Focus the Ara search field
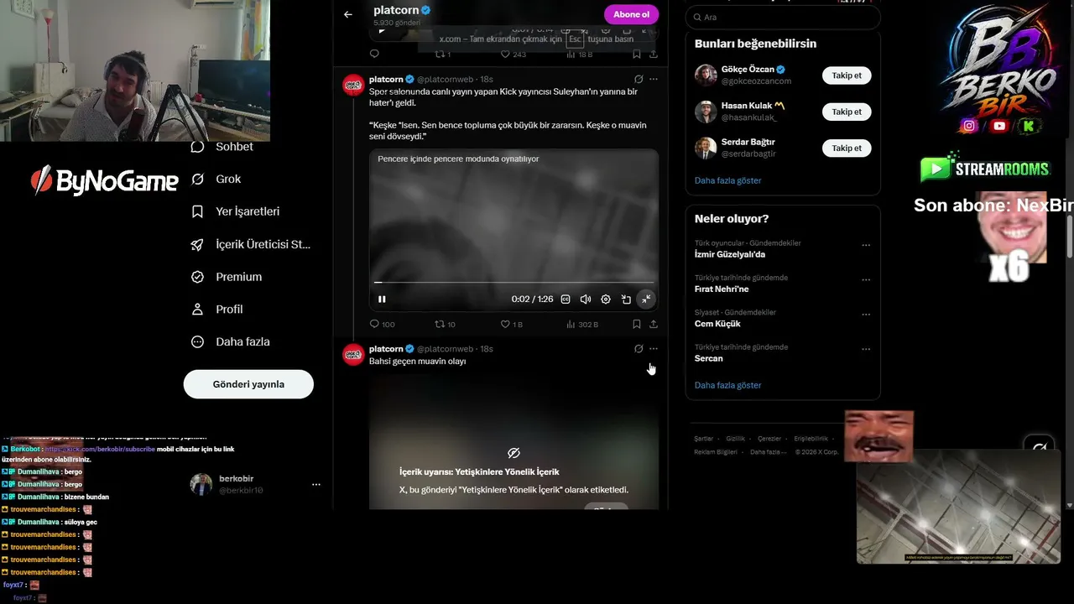The height and width of the screenshot is (604, 1074). pos(783,17)
